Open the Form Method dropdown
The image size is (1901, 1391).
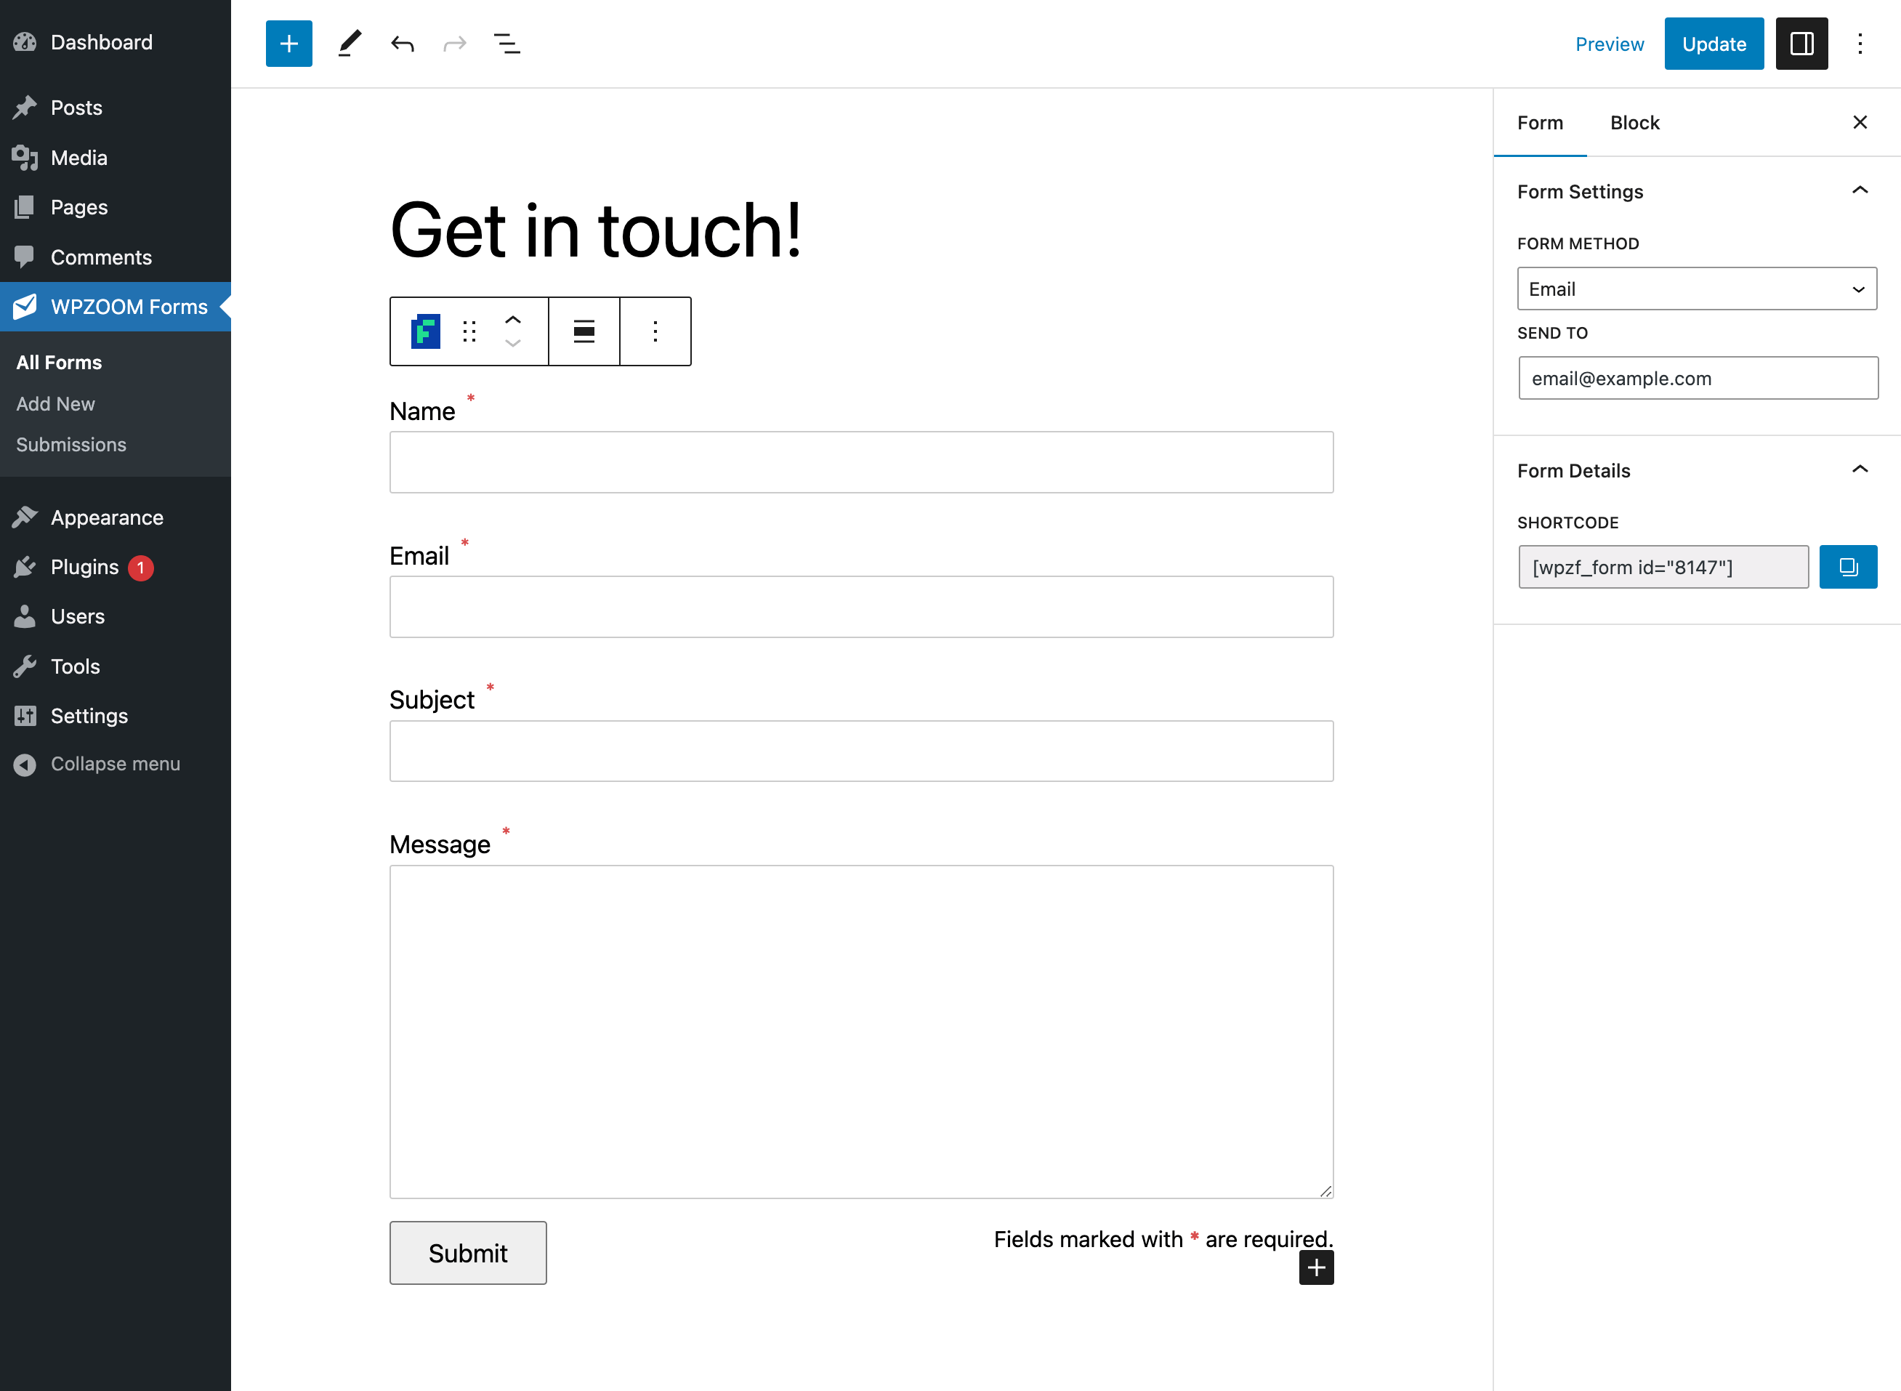coord(1696,289)
